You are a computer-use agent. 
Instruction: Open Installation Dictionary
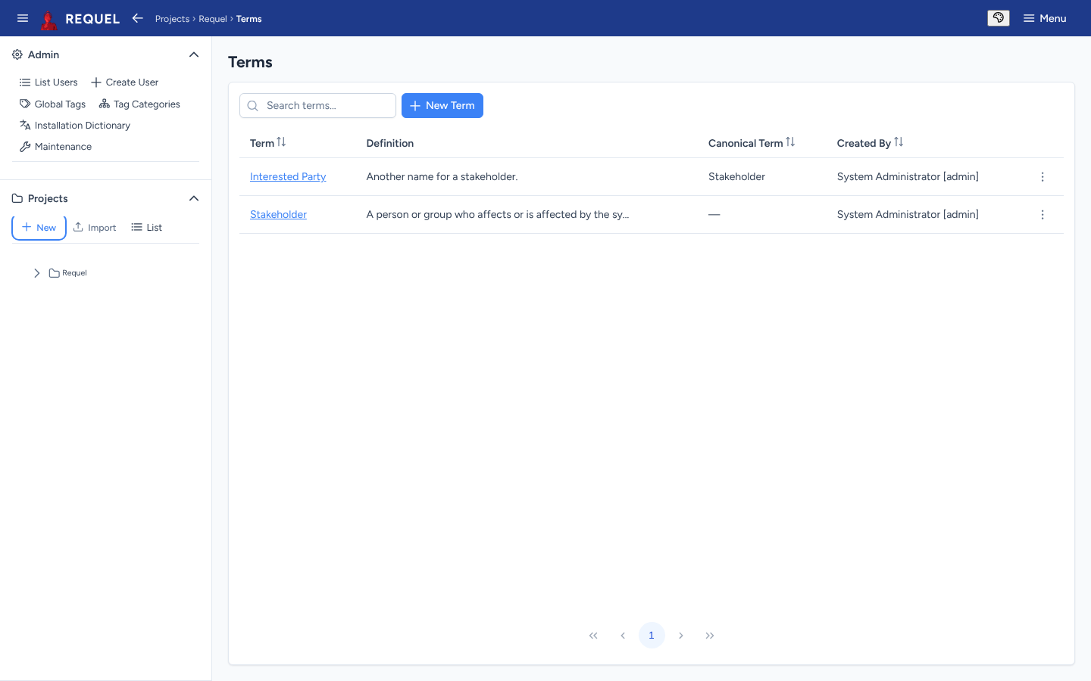75,126
